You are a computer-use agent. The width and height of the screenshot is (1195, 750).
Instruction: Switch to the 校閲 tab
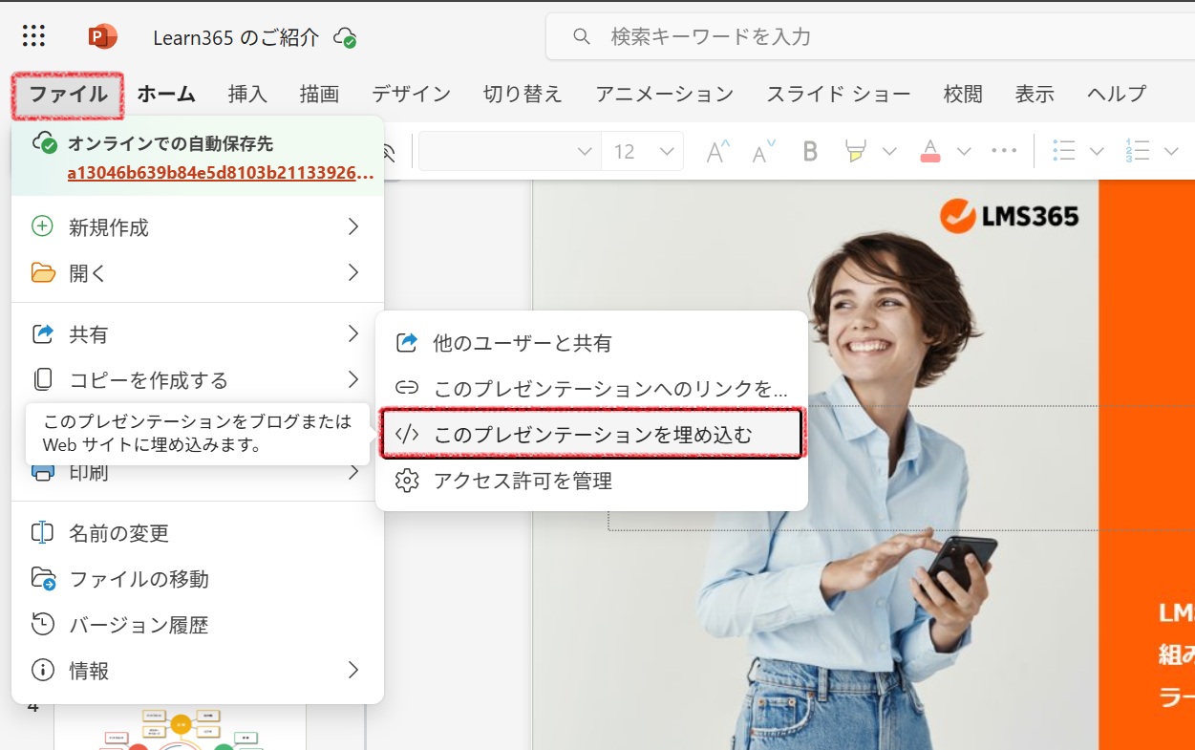(963, 94)
